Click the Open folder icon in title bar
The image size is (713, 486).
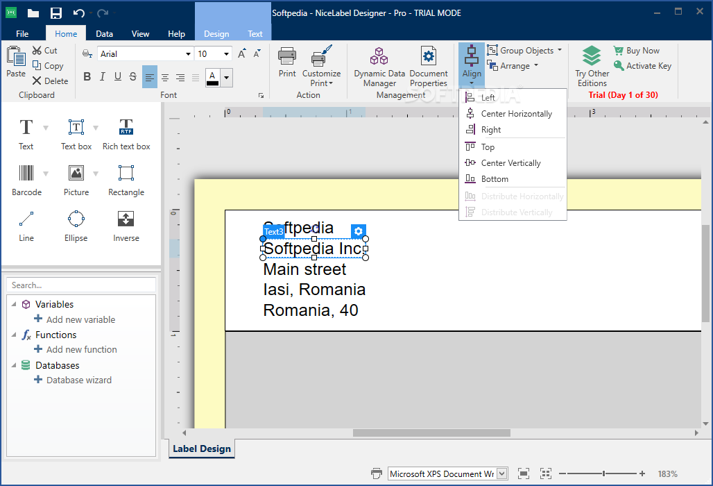pyautogui.click(x=33, y=12)
